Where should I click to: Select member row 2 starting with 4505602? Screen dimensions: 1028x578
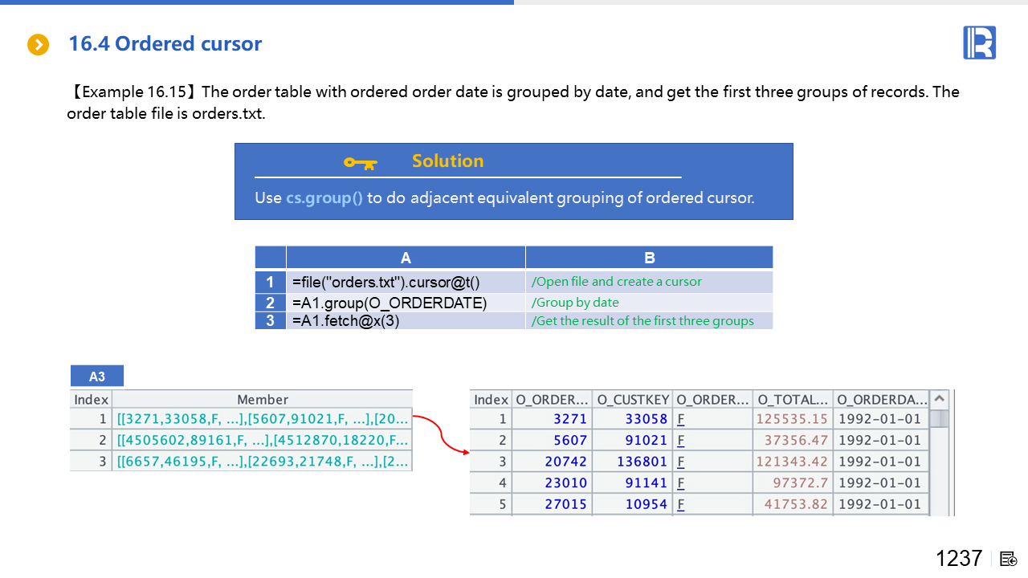[x=263, y=440]
